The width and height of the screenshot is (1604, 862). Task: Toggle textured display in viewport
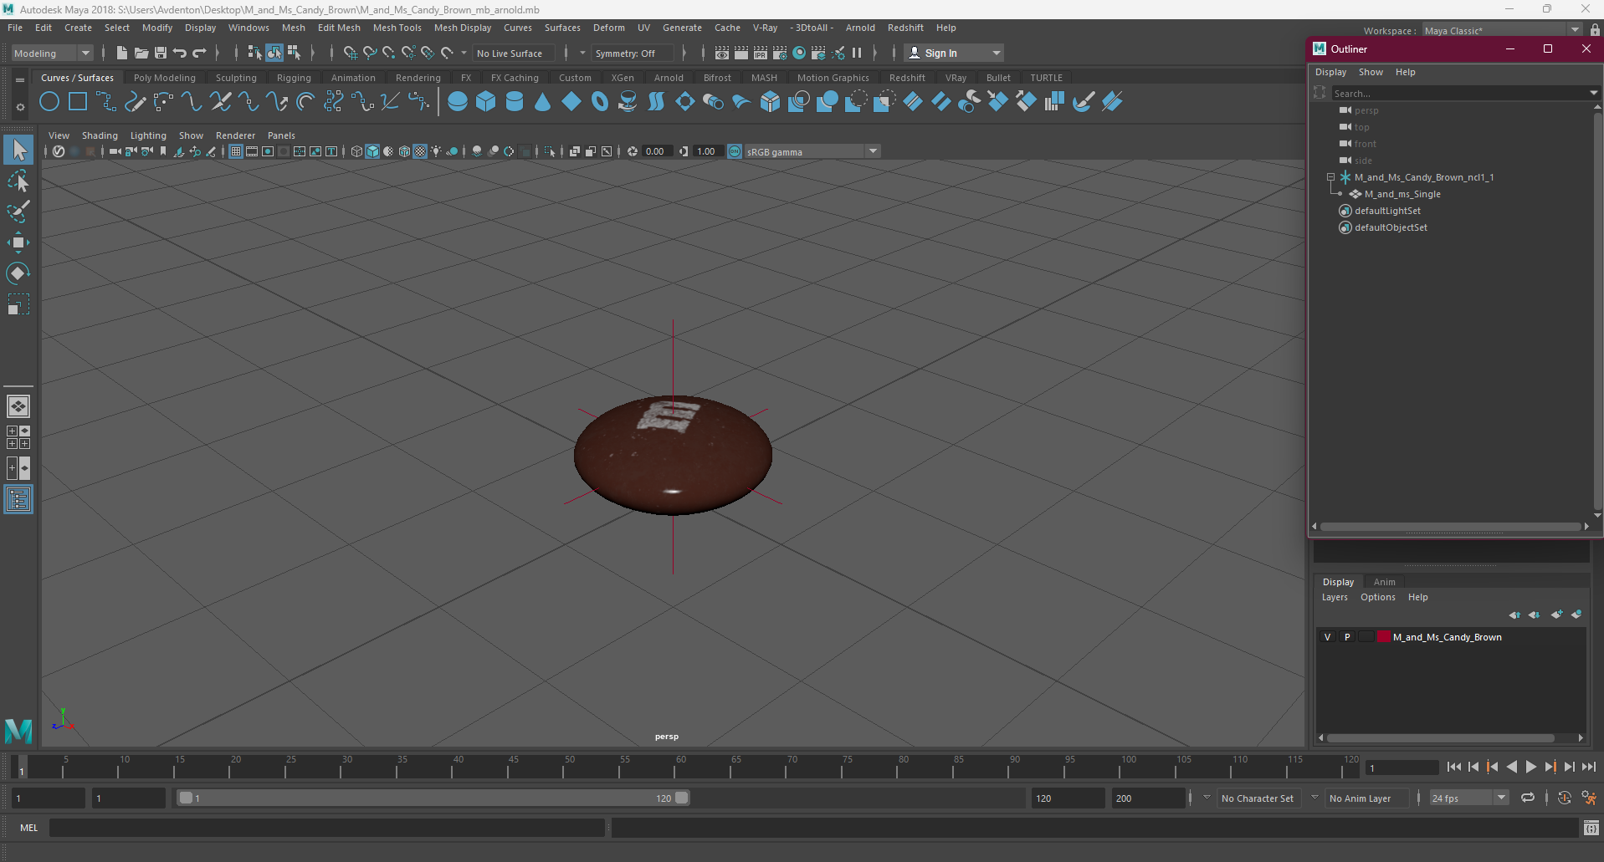click(420, 151)
